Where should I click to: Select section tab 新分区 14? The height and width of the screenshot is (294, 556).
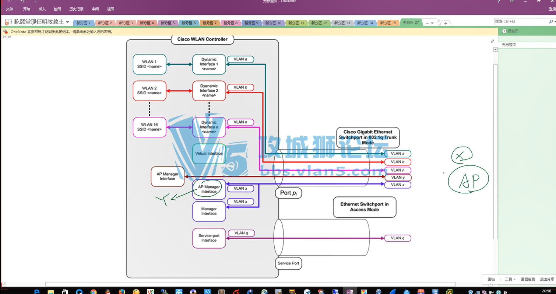tap(365, 23)
